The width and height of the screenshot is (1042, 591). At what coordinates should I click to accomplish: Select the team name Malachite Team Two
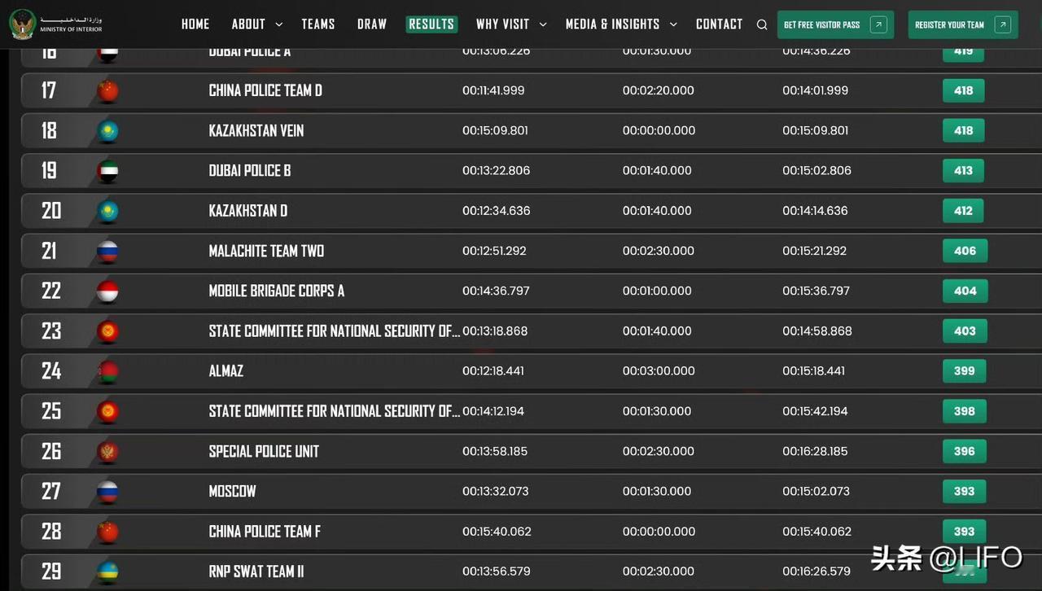click(266, 251)
